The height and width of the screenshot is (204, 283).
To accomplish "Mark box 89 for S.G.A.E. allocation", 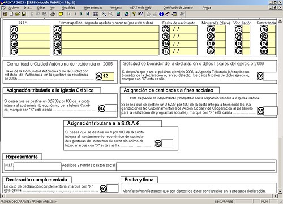I will [x=167, y=144].
